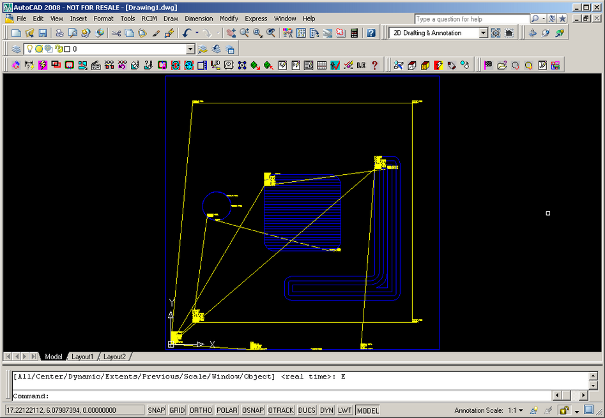Expand the layer list dropdown
The width and height of the screenshot is (605, 418).
(x=190, y=49)
